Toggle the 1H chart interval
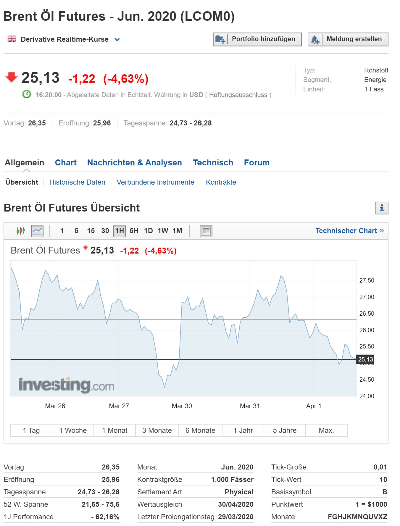This screenshot has height=526, width=400. [x=120, y=231]
